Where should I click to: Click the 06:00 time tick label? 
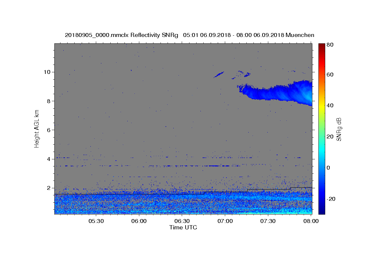[x=139, y=221]
